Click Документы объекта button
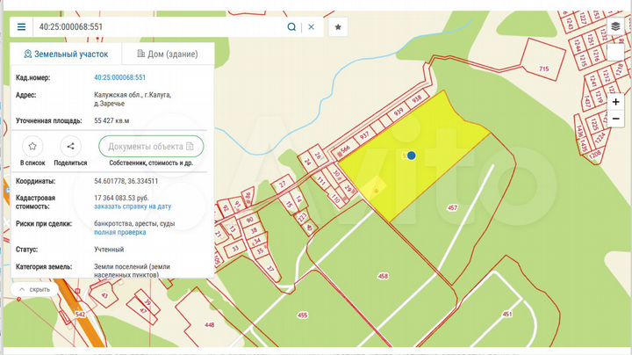This screenshot has width=632, height=355. point(152,146)
